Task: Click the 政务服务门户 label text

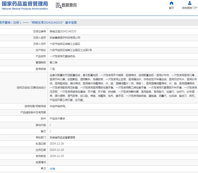Action: click(189, 8)
